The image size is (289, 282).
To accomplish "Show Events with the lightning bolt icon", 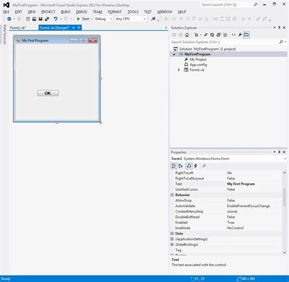I will pos(196,166).
